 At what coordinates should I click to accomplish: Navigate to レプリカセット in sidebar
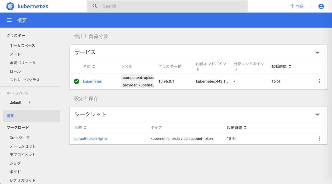(23, 180)
